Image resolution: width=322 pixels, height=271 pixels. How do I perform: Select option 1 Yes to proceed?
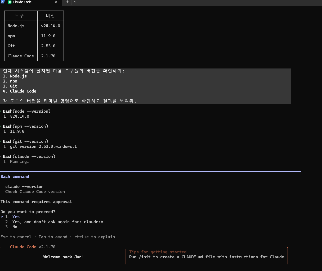(12, 217)
